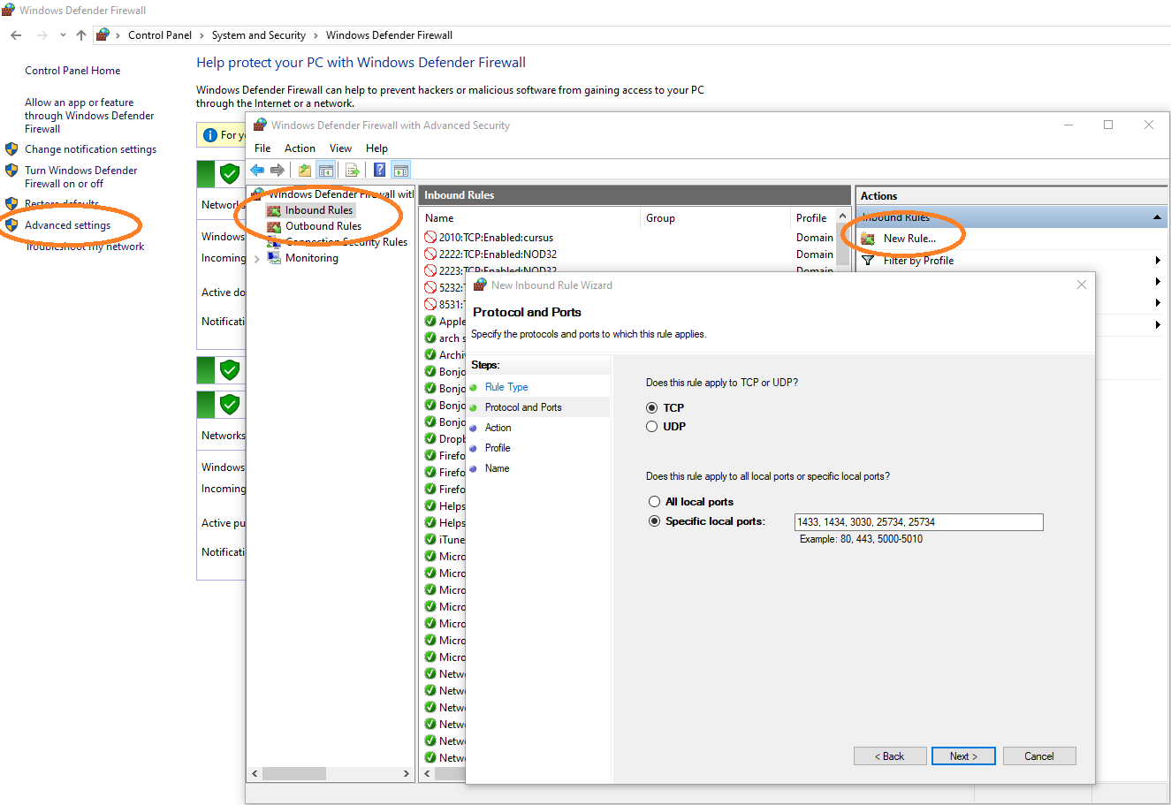This screenshot has height=805, width=1171.
Task: Click the green check icon of the iTunes rule
Action: [x=430, y=539]
